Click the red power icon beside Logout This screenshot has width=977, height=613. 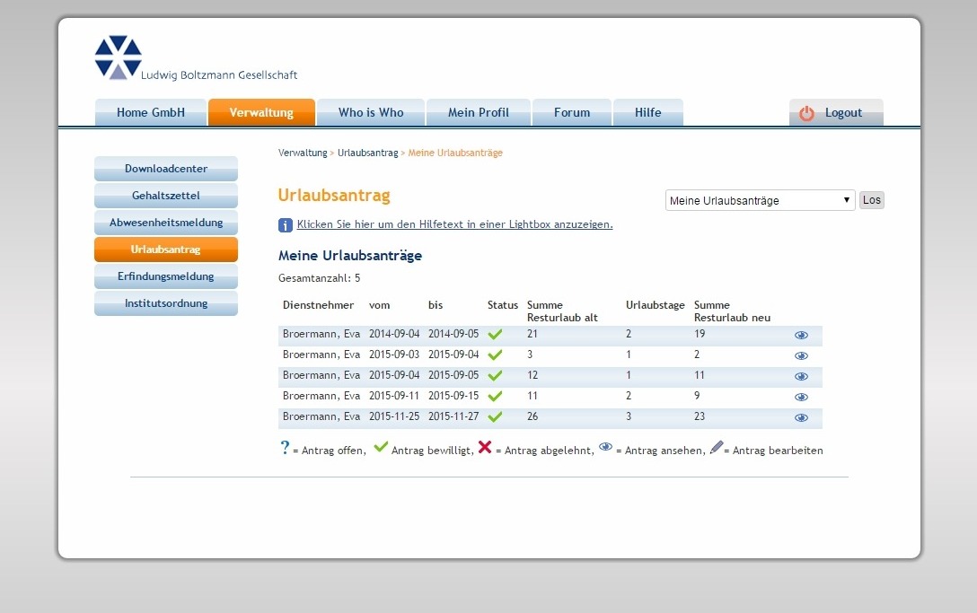pos(806,113)
